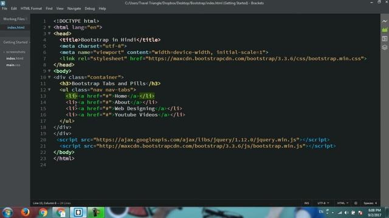This screenshot has height=218, width=389.
Task: Click the closing </html> tag on line 23
Action: coord(64,159)
